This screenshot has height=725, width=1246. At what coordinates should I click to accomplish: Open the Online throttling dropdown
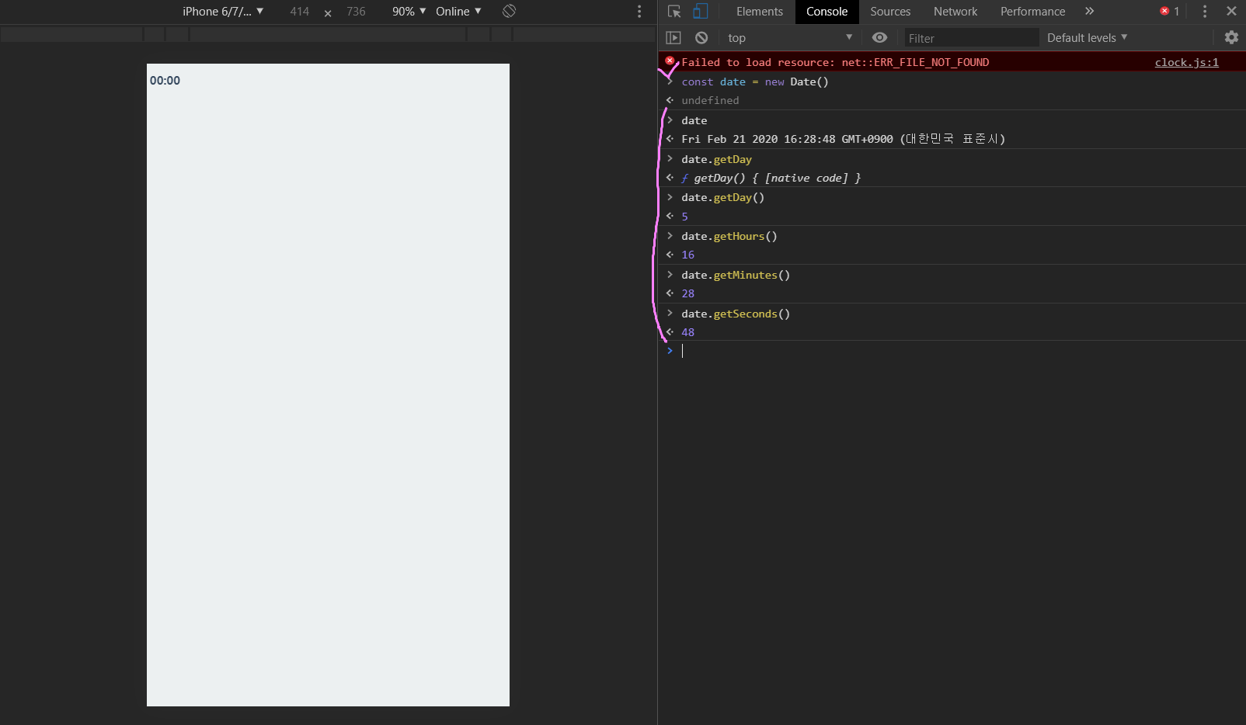pyautogui.click(x=458, y=12)
